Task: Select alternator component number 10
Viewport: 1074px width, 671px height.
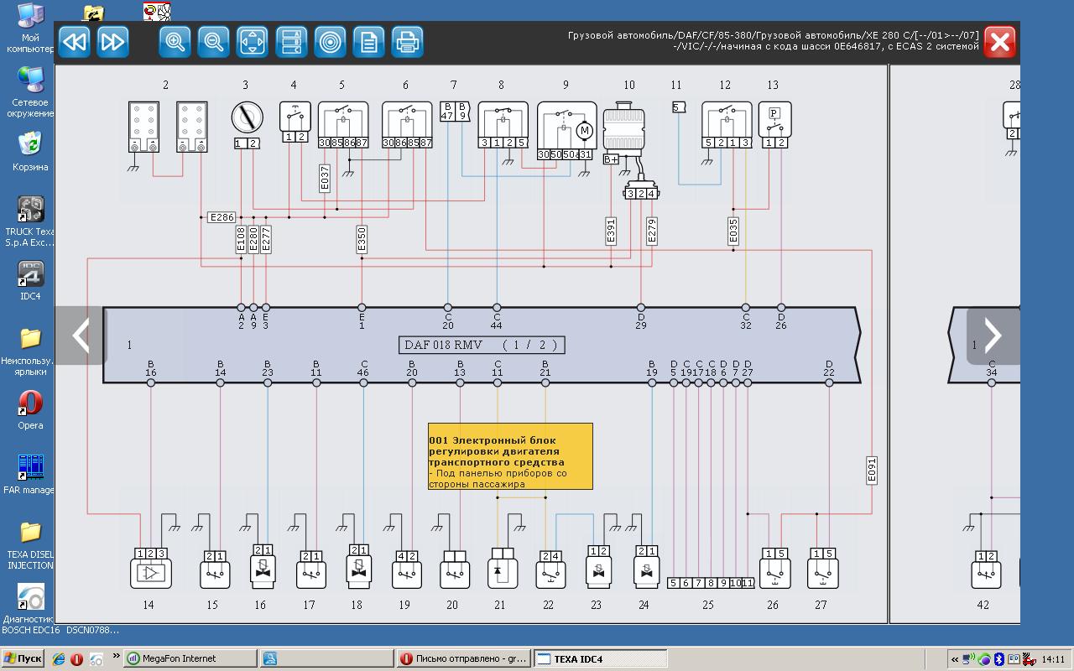Action: click(x=623, y=128)
